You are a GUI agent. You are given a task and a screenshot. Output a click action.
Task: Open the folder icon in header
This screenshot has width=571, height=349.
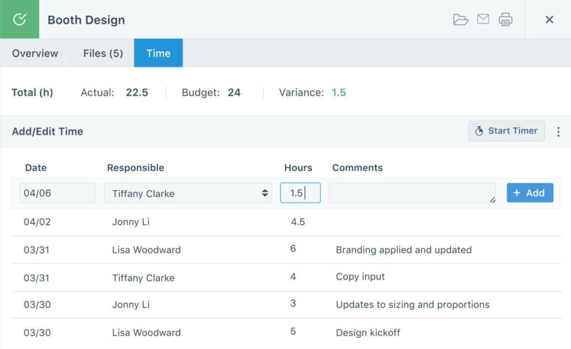(461, 20)
